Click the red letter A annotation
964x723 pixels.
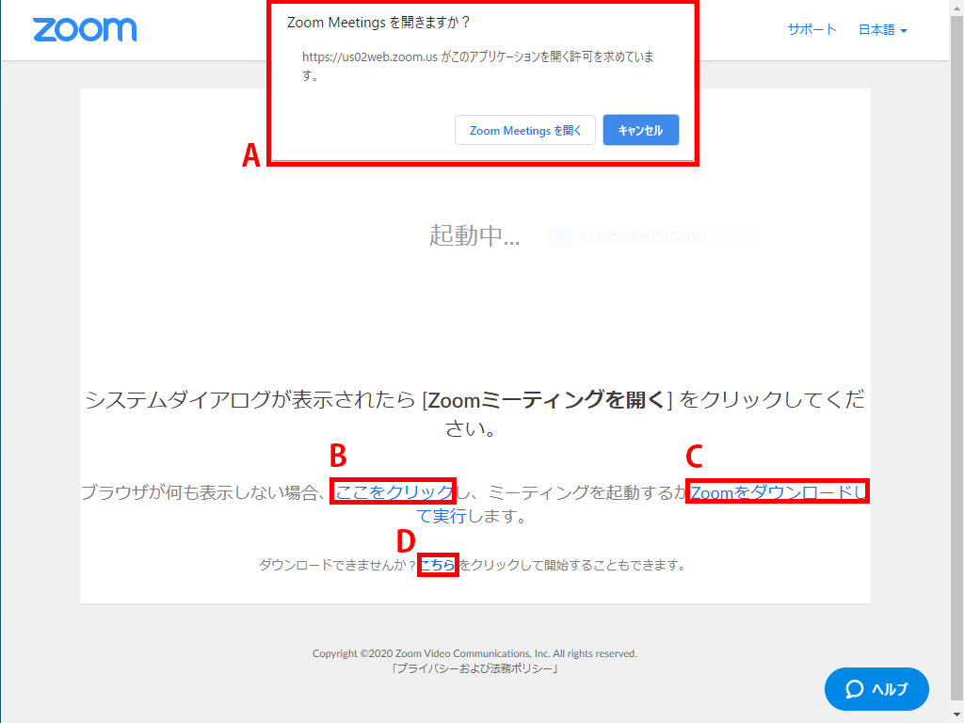click(x=250, y=155)
